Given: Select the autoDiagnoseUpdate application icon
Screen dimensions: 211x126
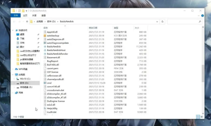Looking at the screenshot, I should click(x=45, y=43).
